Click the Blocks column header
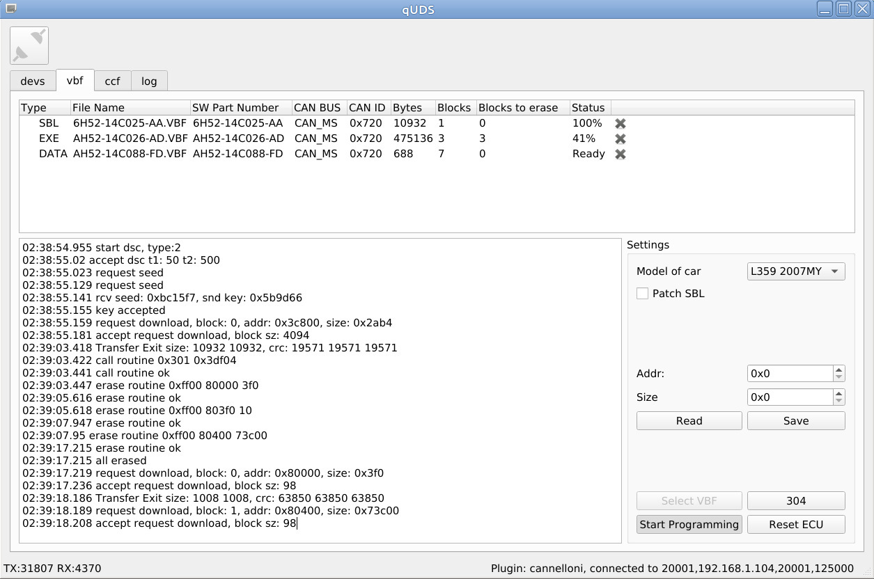 tap(455, 108)
